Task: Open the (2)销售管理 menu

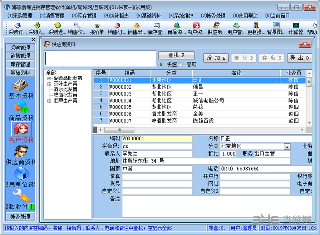Action: (52, 16)
